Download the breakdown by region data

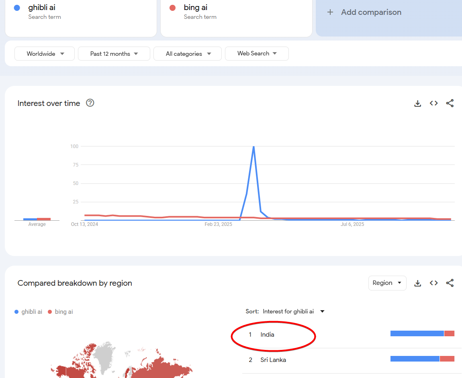coord(417,283)
